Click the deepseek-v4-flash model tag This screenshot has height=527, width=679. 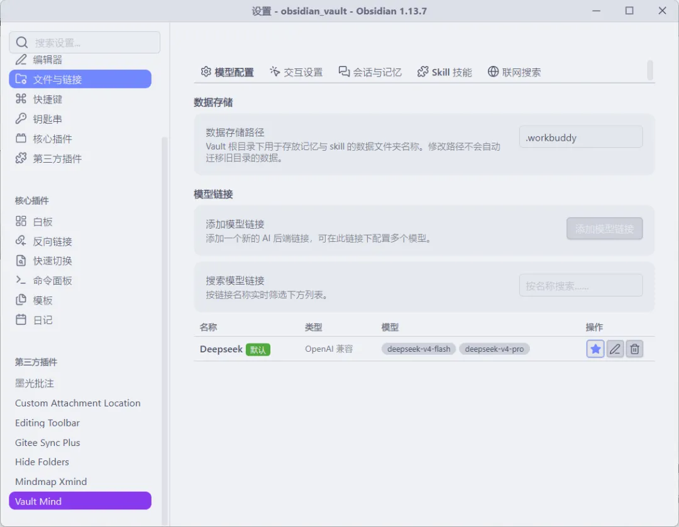click(418, 349)
